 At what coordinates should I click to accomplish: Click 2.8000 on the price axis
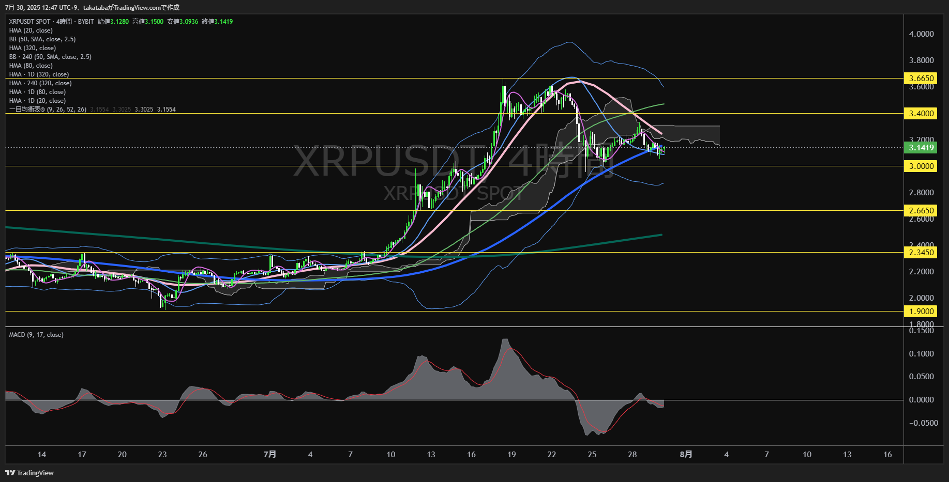click(x=922, y=193)
